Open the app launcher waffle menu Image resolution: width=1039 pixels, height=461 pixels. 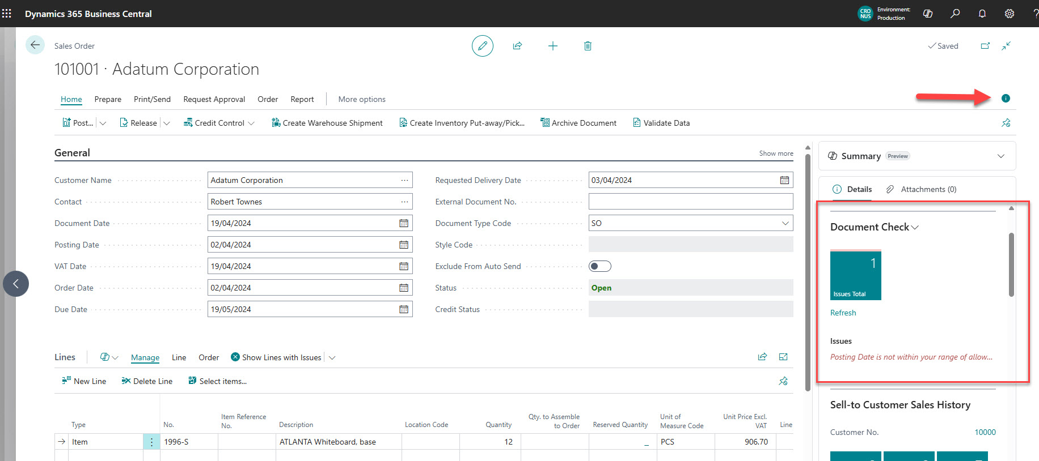[x=7, y=14]
